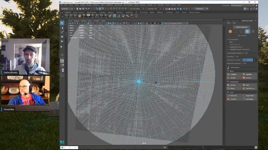Click the Quad Draw tool button
The image size is (268, 150).
249,99
